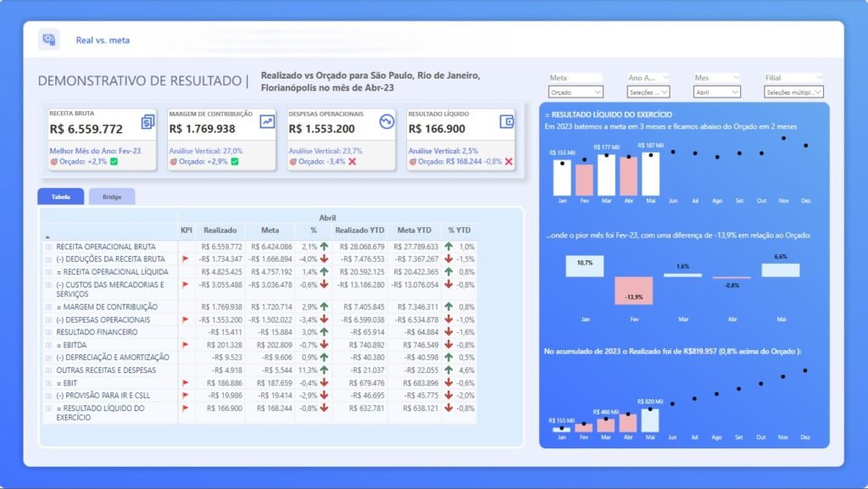Viewport: 868px width, 489px height.
Task: Click the Margem de Contribuição chart icon
Action: click(267, 122)
